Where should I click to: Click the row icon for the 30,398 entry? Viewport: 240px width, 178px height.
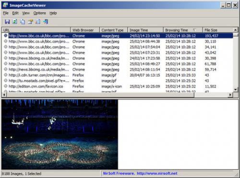pos(6,58)
